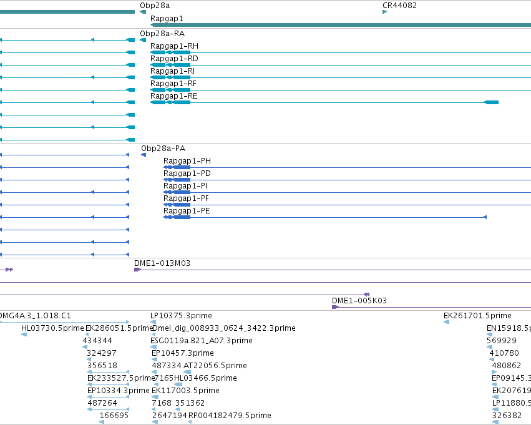This screenshot has width=531, height=425.
Task: Select the Obp28a-PA protein arrow glyph
Action: pyautogui.click(x=144, y=155)
